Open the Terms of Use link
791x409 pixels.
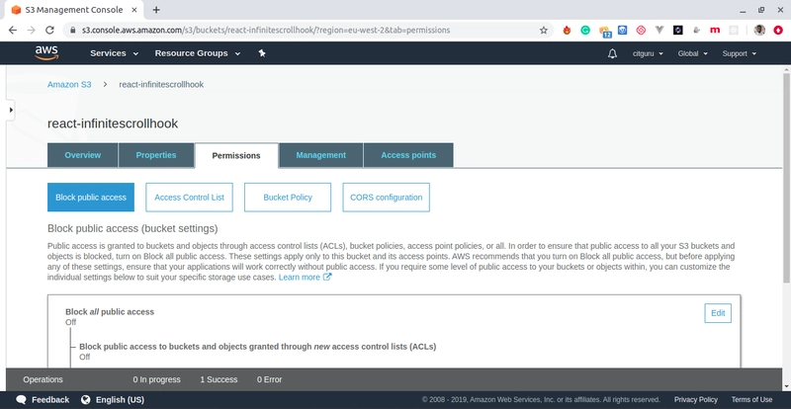click(x=751, y=399)
